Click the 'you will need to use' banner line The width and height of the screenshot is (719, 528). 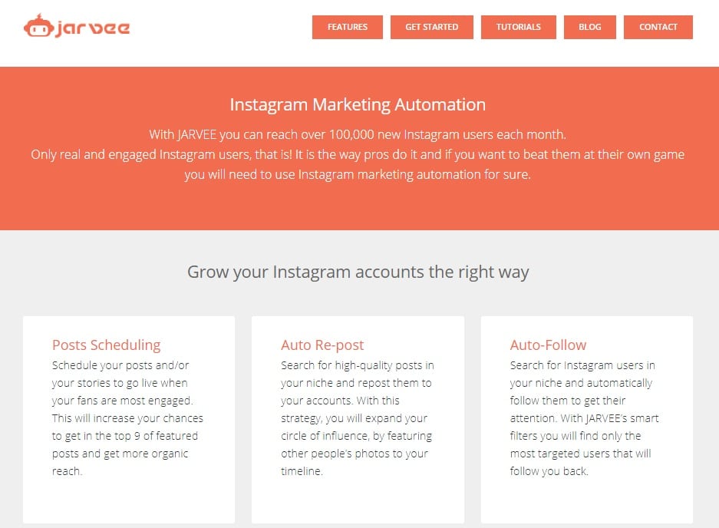pyautogui.click(x=358, y=175)
